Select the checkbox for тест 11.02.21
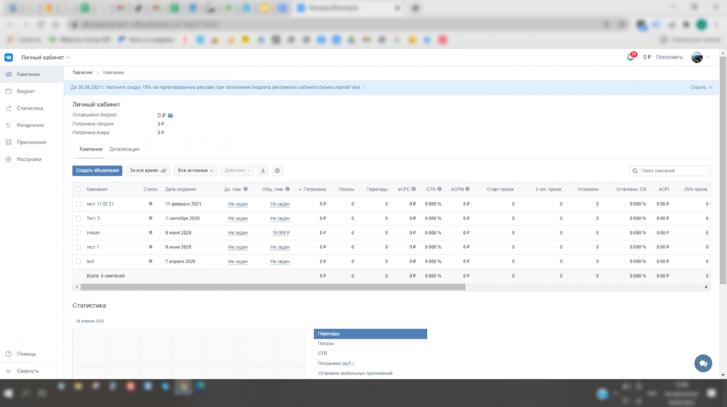 [78, 204]
